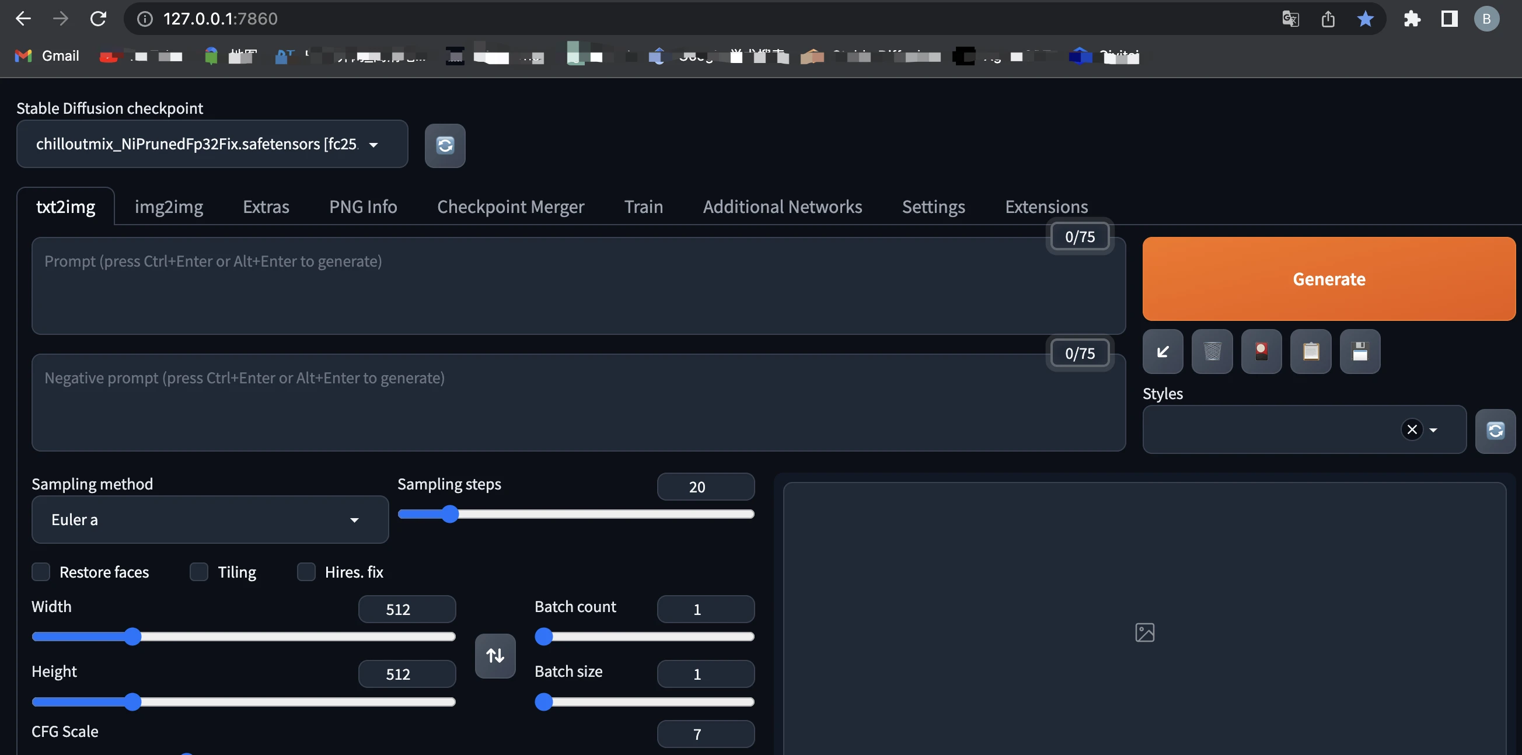Click image placeholder icon in output
This screenshot has width=1522, height=755.
click(x=1144, y=632)
